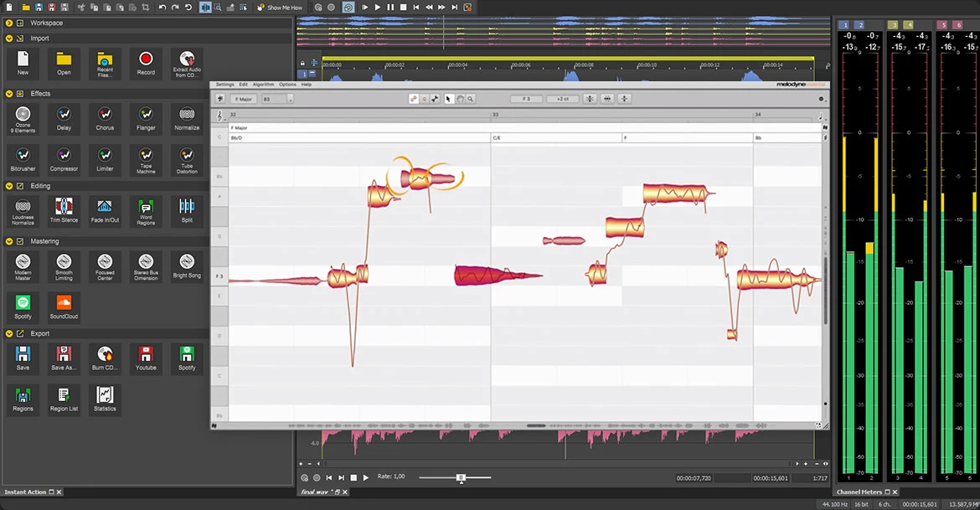Open the Bitcrusher effect
This screenshot has width=980, height=510.
23,159
